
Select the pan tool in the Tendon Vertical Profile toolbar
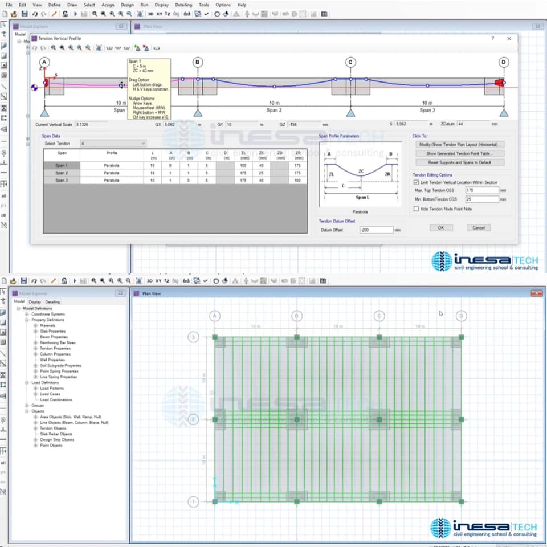[99, 48]
